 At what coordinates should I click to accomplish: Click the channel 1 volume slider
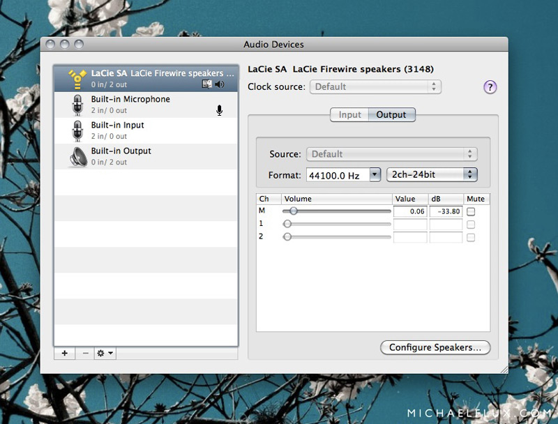click(x=337, y=224)
